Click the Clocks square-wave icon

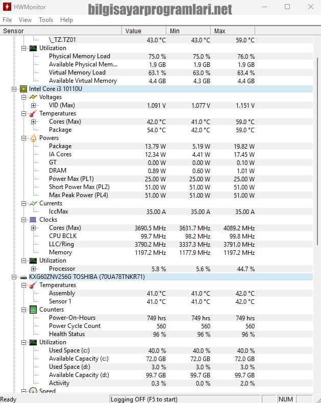tap(33, 220)
